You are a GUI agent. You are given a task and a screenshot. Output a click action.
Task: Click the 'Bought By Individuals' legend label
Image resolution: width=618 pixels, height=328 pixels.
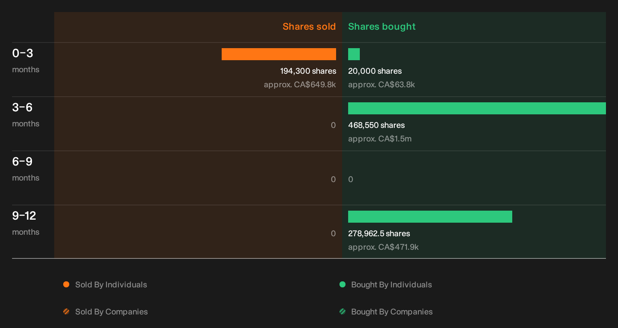391,285
